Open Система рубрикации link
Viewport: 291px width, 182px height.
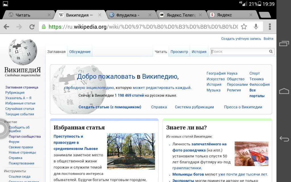(x=194, y=107)
